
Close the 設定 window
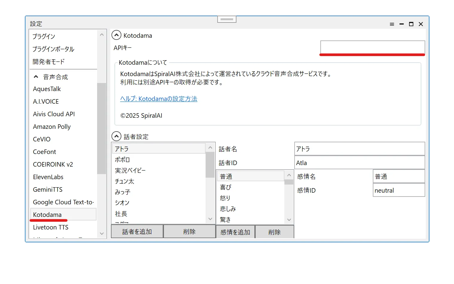[x=421, y=24]
